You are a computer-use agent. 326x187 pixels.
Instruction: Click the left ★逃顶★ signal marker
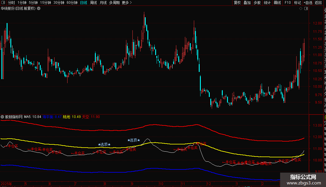coord(104,144)
